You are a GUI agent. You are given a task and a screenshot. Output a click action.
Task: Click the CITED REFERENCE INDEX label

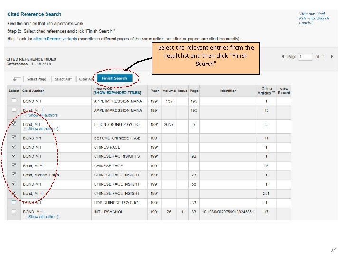(x=31, y=59)
